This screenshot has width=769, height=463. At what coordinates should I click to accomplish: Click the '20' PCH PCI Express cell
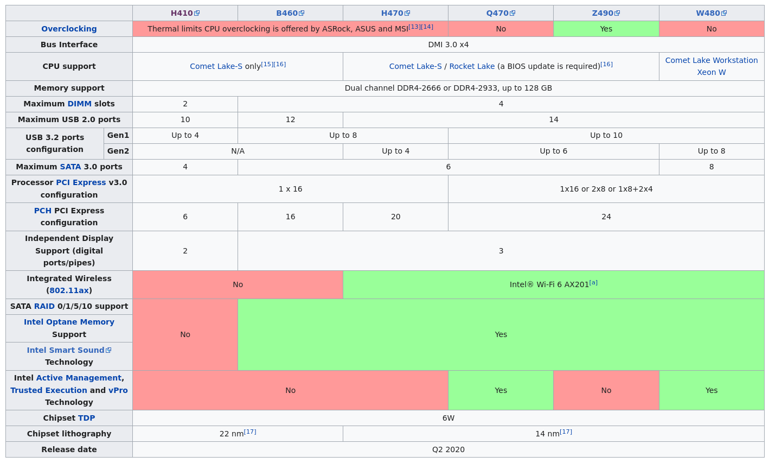[x=395, y=217]
